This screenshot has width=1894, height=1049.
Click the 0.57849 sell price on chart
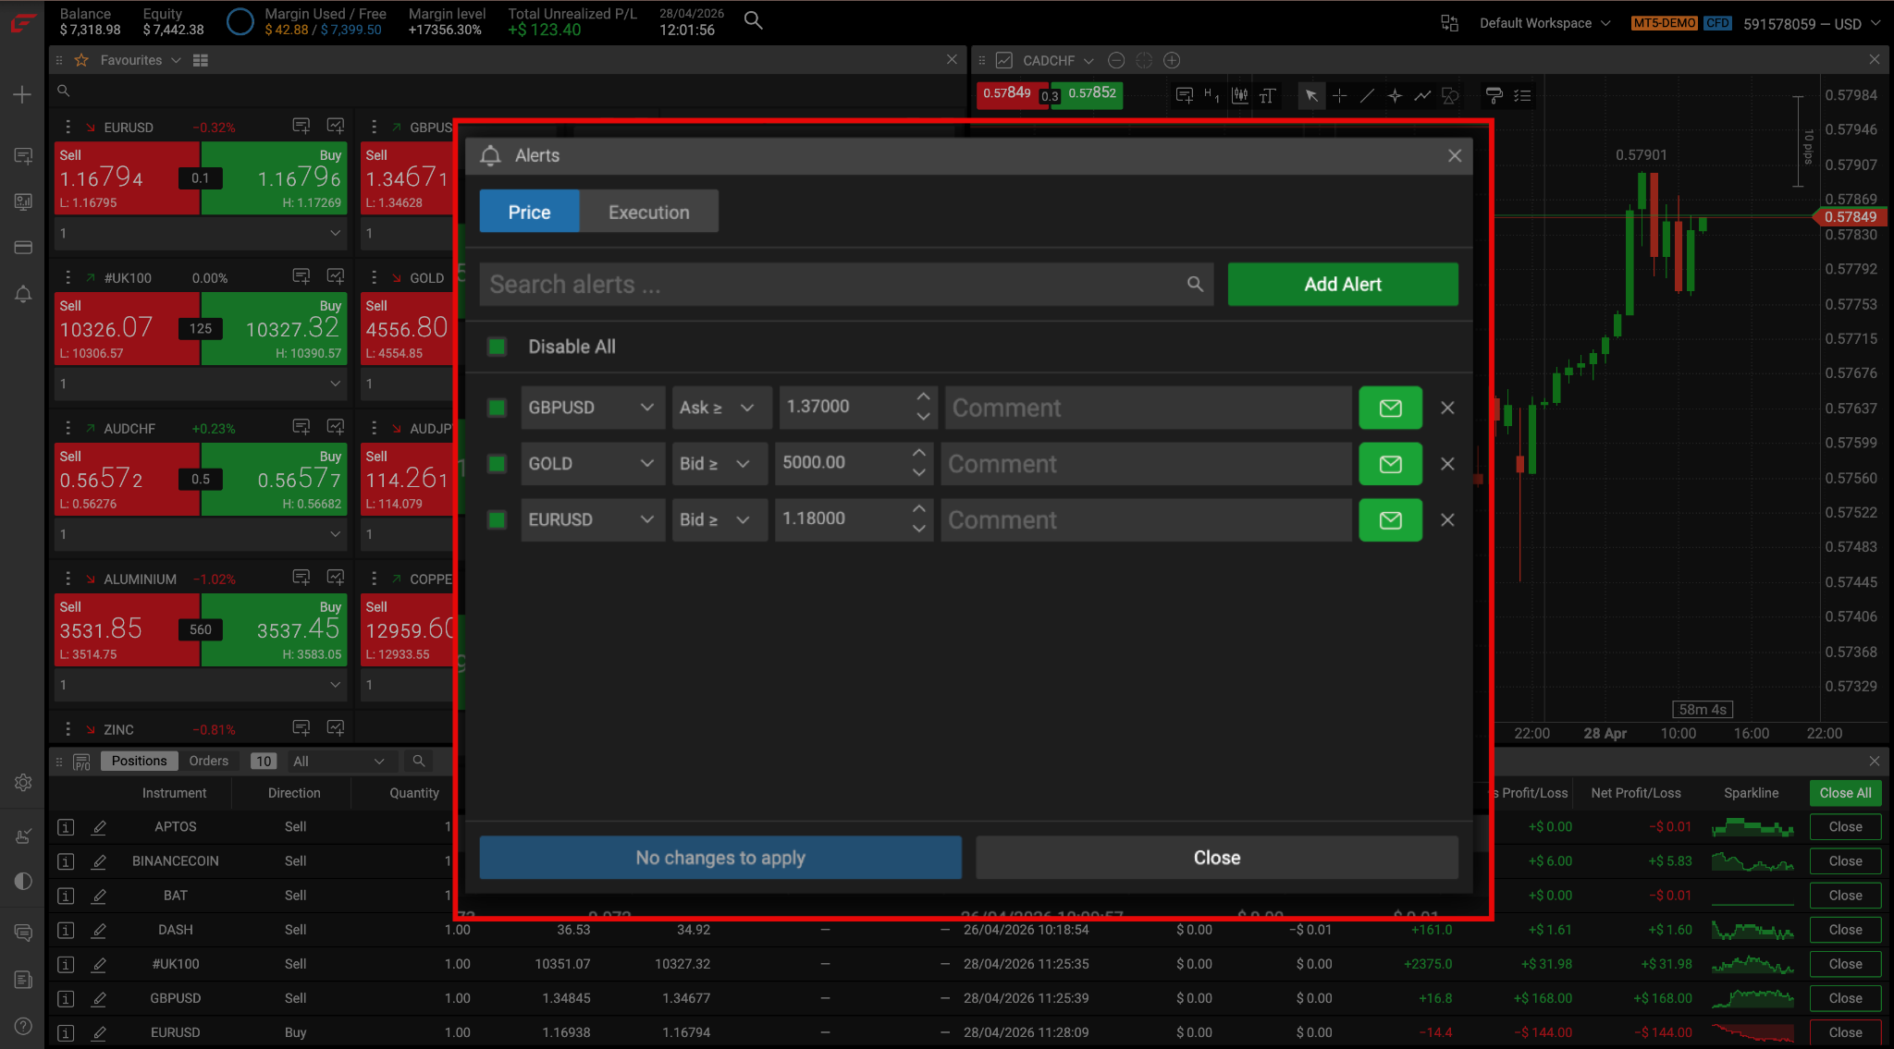click(1006, 93)
